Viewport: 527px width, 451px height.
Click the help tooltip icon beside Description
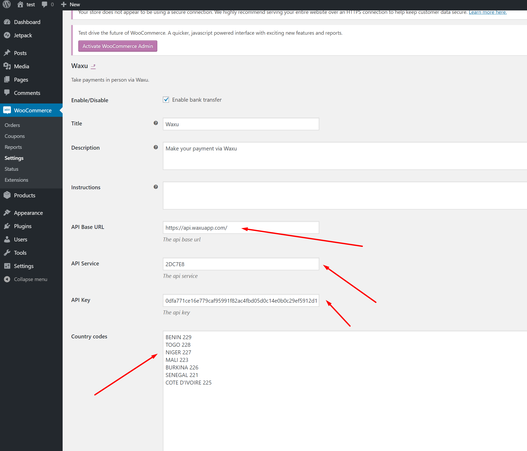pyautogui.click(x=156, y=147)
